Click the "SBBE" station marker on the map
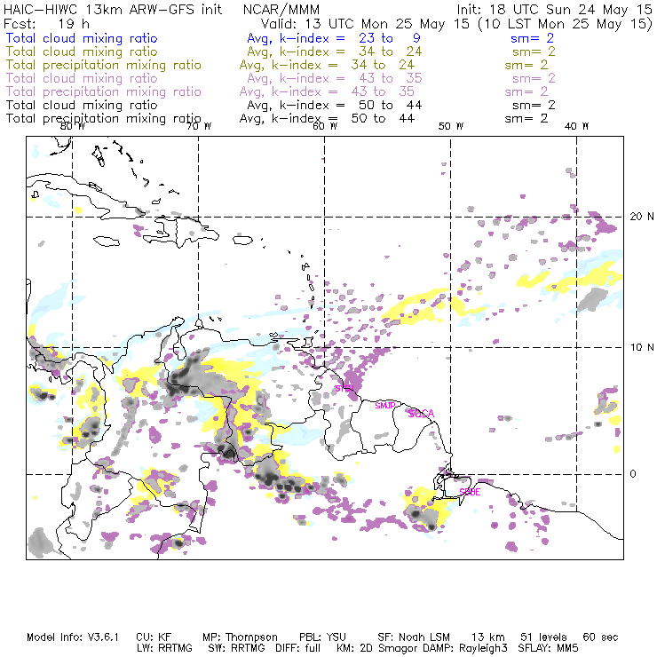Viewport: 657px width, 657px height. [x=470, y=492]
